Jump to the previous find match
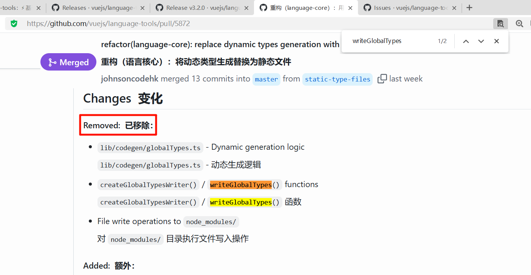This screenshot has height=275, width=531. [x=466, y=41]
